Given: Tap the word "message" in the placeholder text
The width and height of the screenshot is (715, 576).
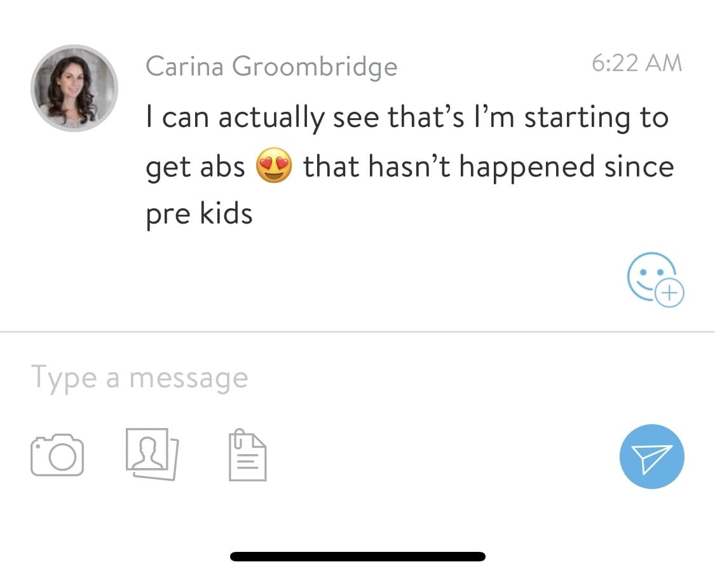Looking at the screenshot, I should click(x=188, y=379).
